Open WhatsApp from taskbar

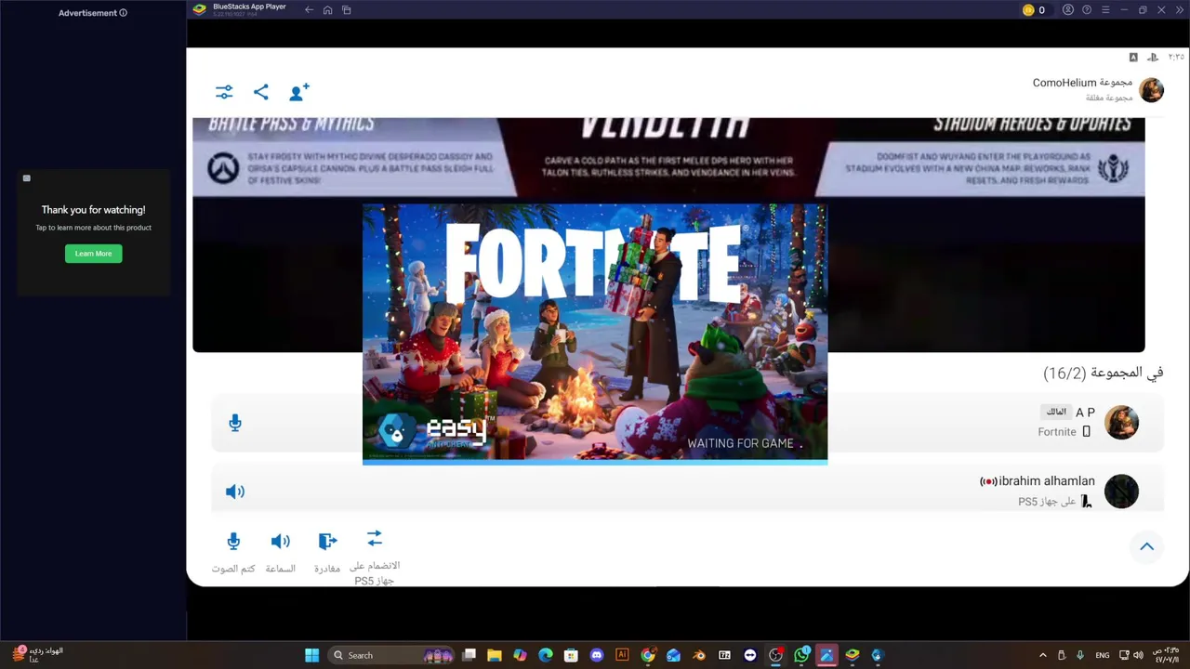pyautogui.click(x=801, y=655)
